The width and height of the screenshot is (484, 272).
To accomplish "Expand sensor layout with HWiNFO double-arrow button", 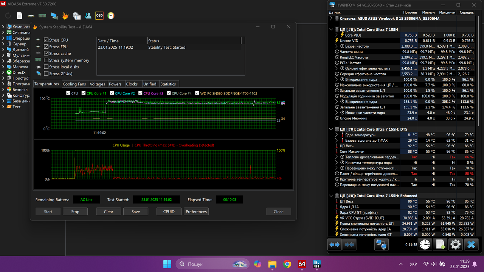I will [335, 245].
